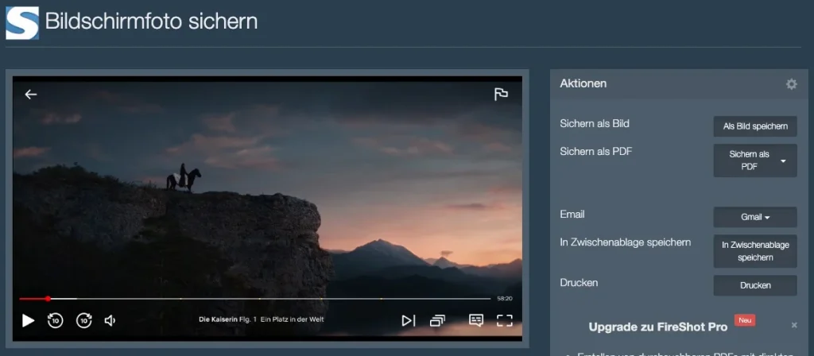Open the subtitles and audio icon
814x356 pixels.
coord(476,320)
